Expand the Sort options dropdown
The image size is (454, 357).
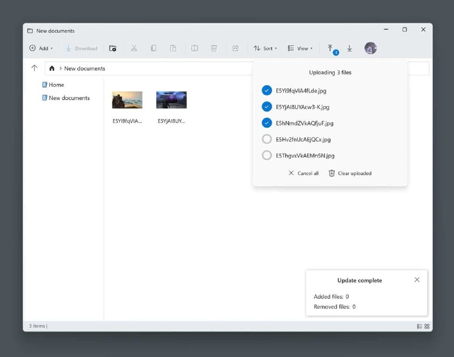click(x=265, y=48)
